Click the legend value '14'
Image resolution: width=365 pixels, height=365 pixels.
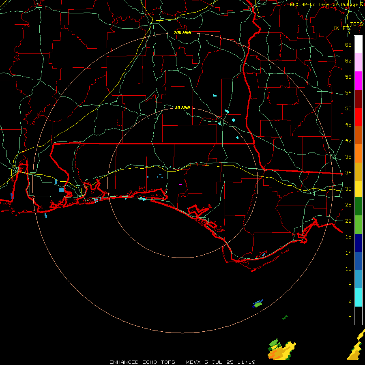[x=348, y=253]
